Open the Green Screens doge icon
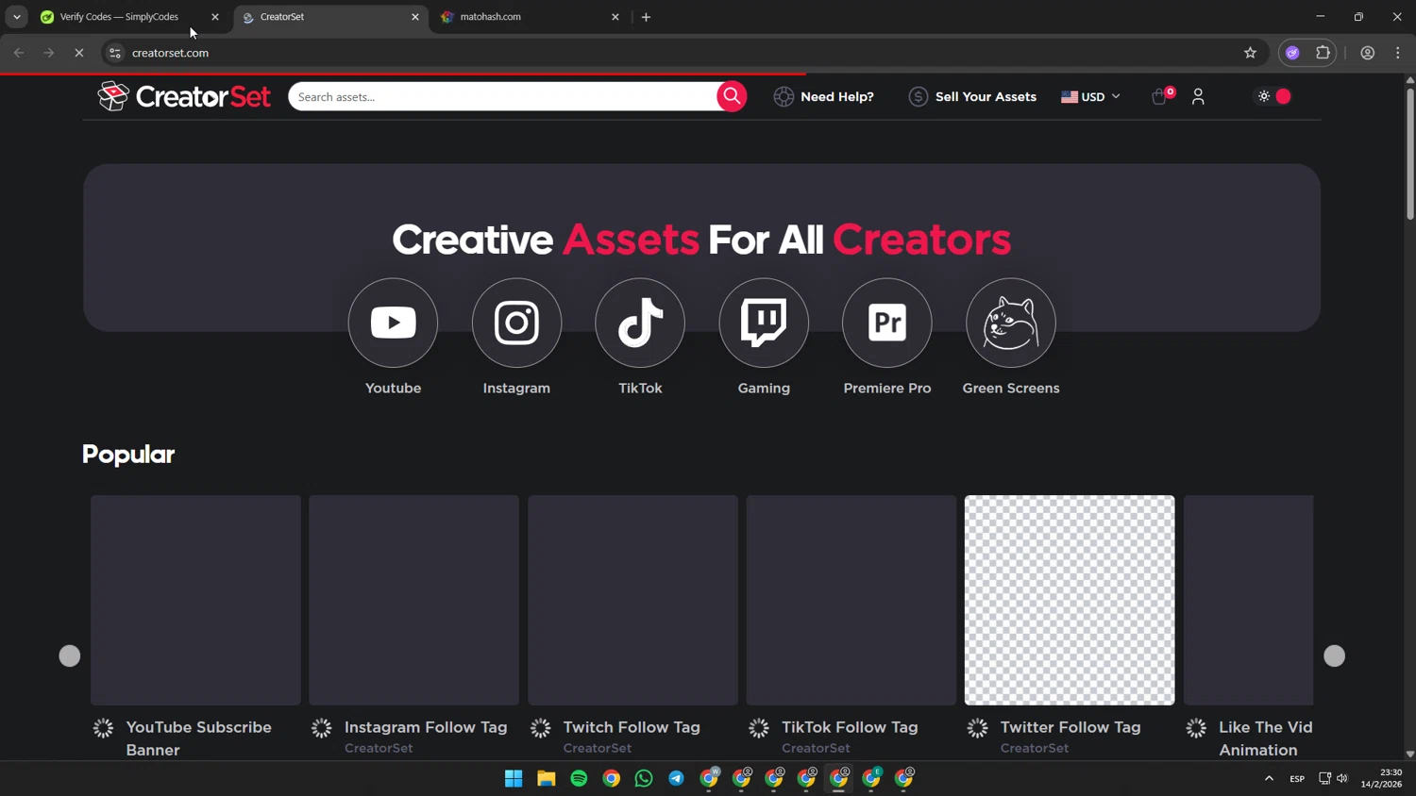Screen dimensions: 1416x796 point(1011,323)
